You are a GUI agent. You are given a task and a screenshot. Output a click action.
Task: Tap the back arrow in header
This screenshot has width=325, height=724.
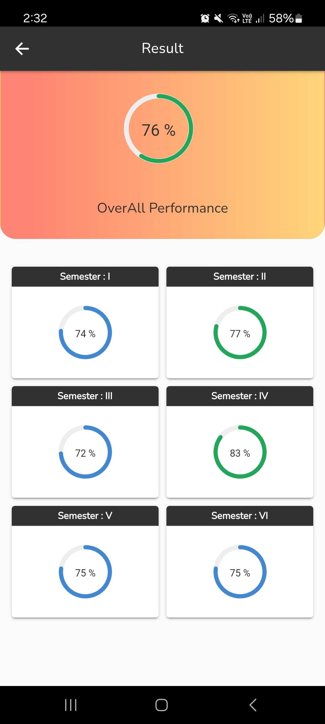click(22, 49)
